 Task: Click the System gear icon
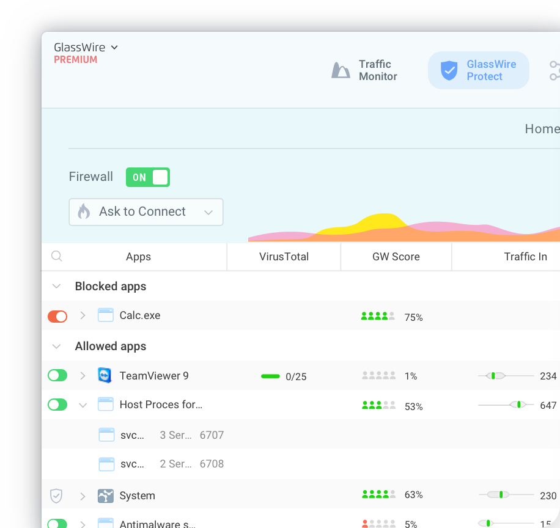click(x=105, y=496)
